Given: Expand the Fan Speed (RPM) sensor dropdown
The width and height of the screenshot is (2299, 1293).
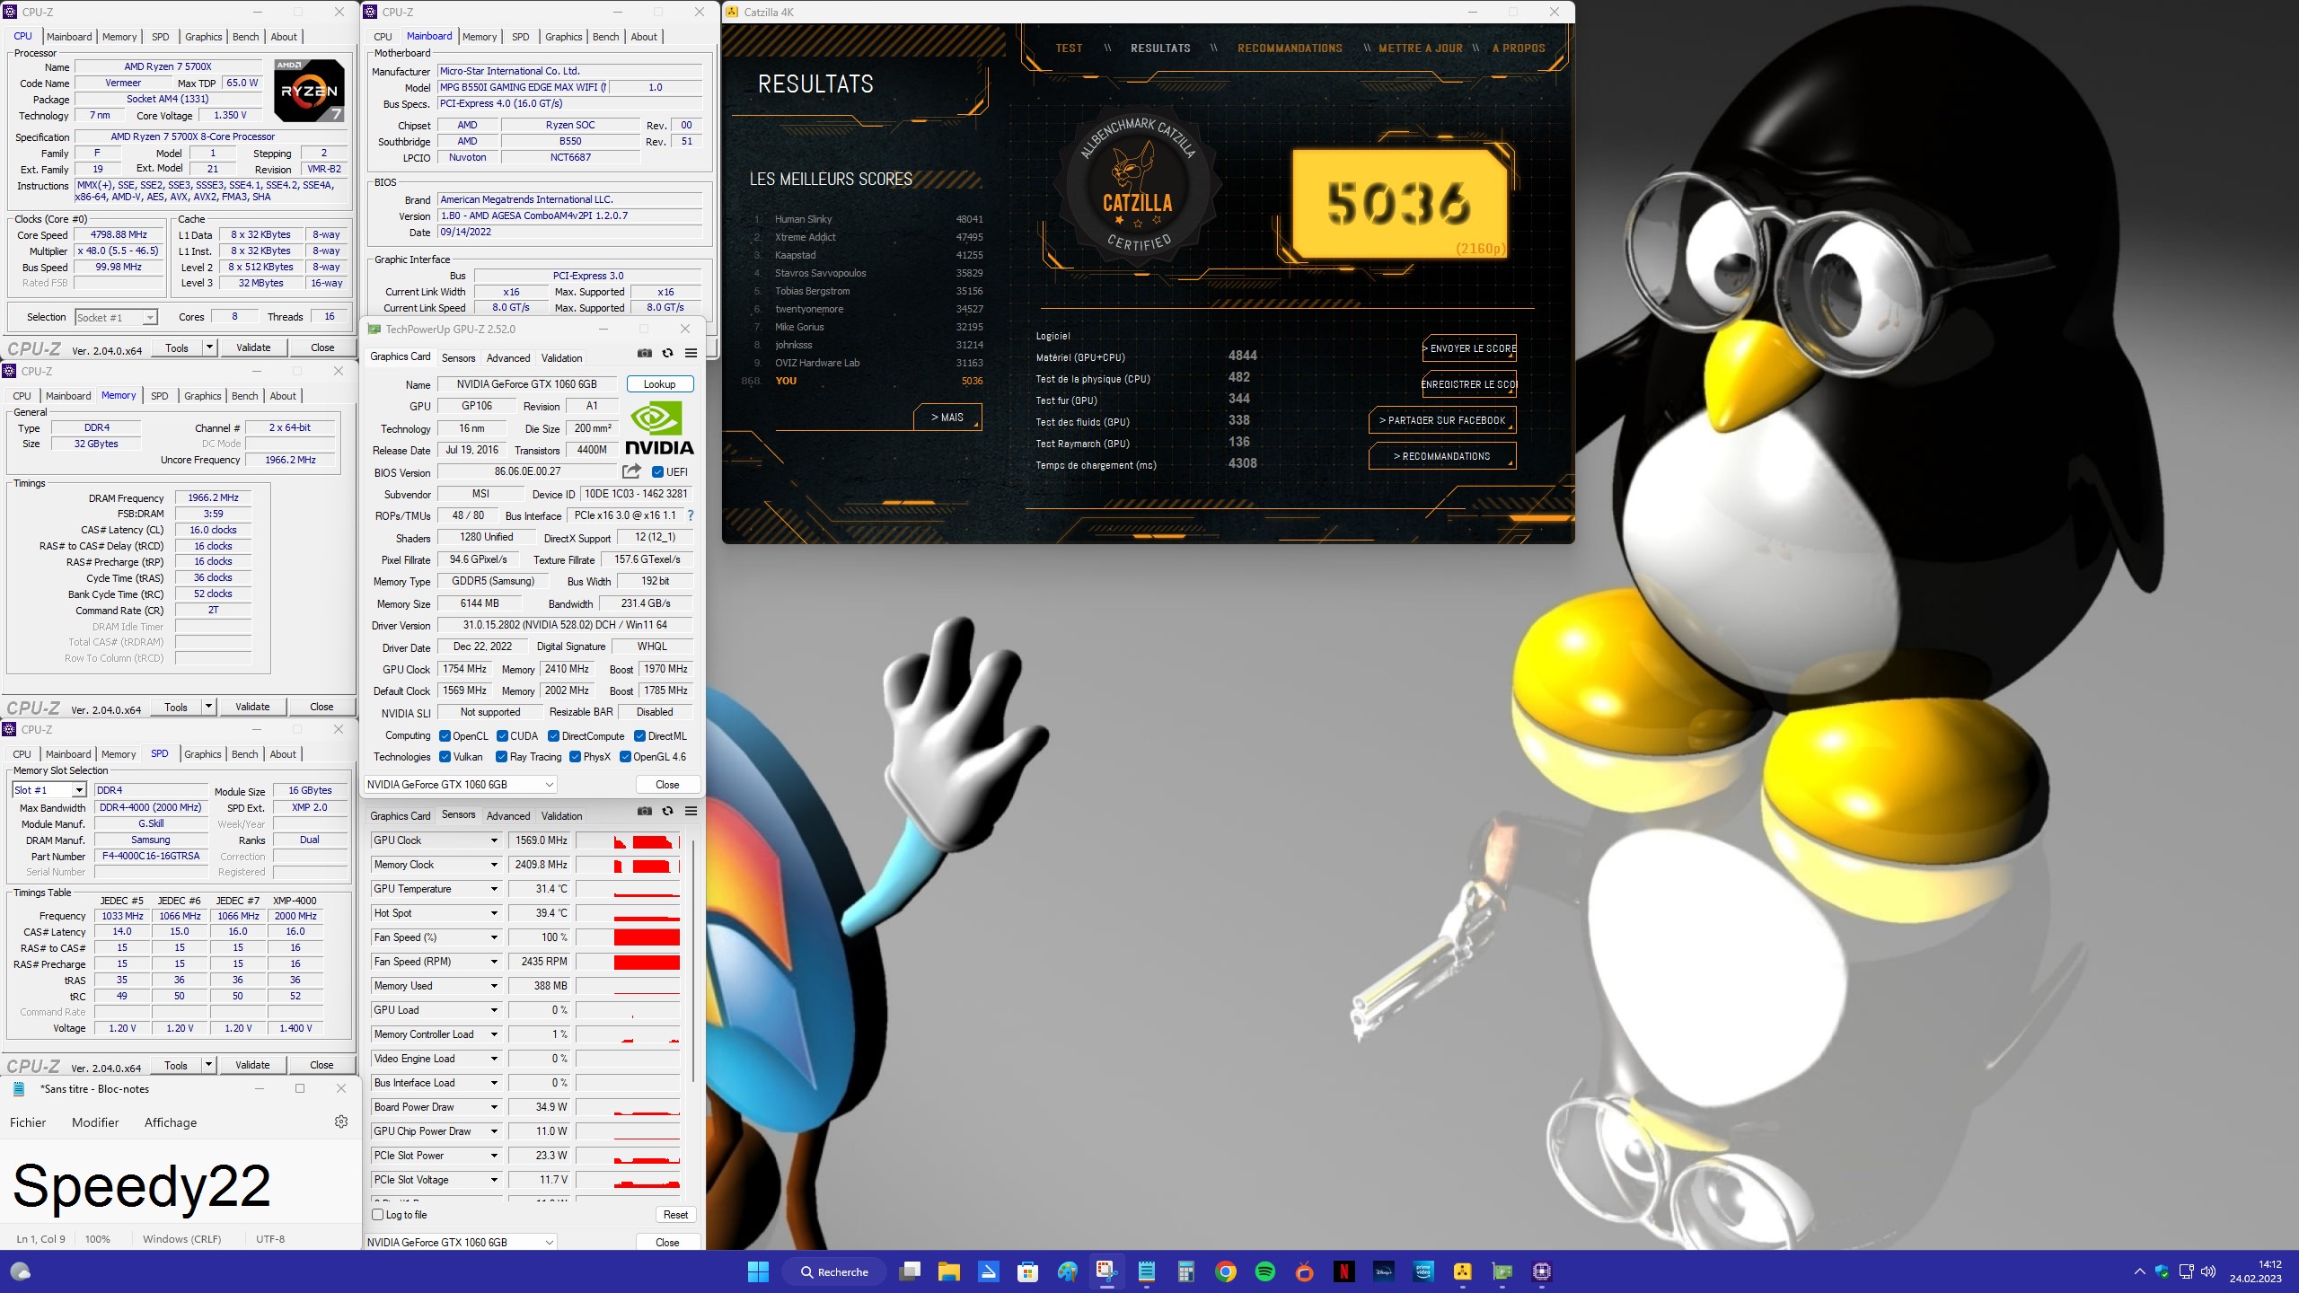Looking at the screenshot, I should (494, 962).
